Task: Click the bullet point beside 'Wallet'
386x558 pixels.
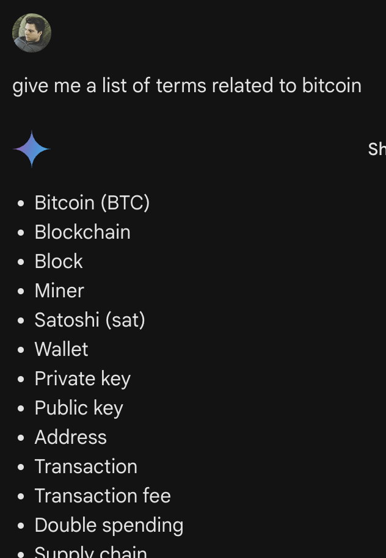Action: tap(21, 350)
